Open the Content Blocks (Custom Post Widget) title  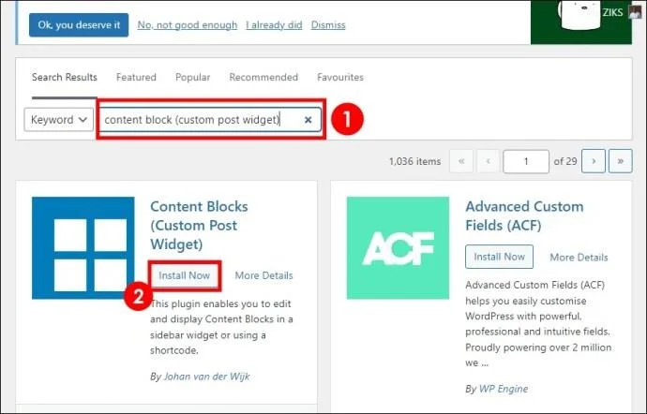click(199, 225)
